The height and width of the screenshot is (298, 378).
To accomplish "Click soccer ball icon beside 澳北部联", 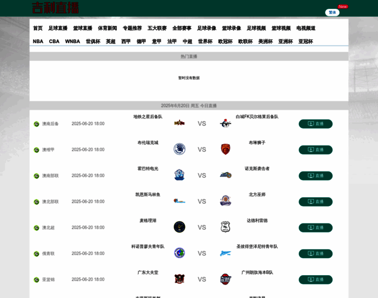I will click(x=36, y=202).
